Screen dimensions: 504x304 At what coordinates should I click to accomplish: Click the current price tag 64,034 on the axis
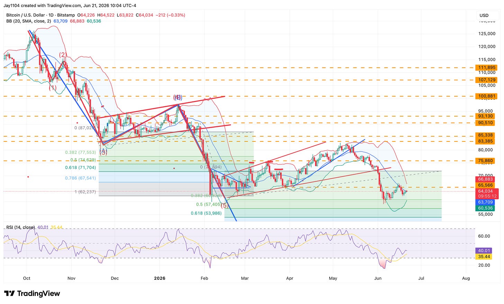click(486, 191)
